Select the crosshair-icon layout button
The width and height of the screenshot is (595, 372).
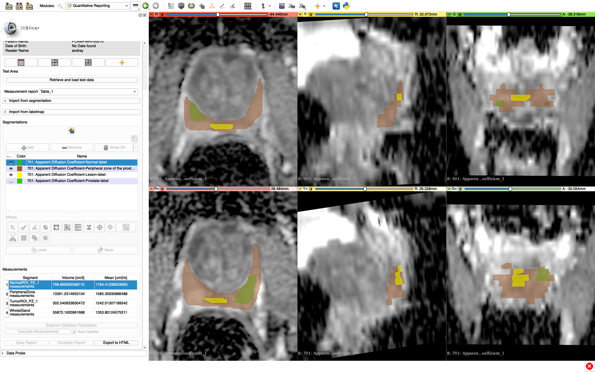(122, 63)
